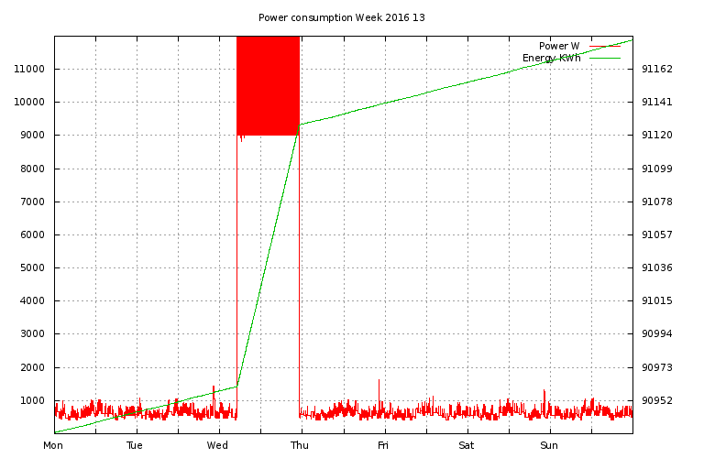Select the Power W legend label
This screenshot has width=704, height=458.
[x=559, y=46]
